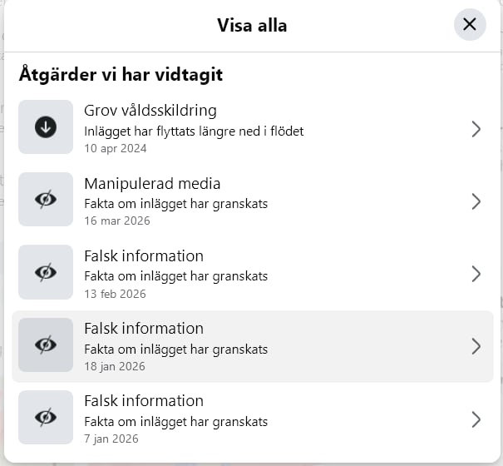This screenshot has width=503, height=466.
Task: Select the Falsk information title above 13 feb 2026
Action: 144,255
